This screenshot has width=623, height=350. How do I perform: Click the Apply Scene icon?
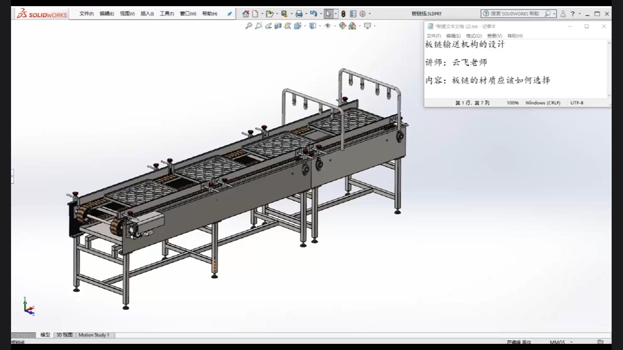point(352,26)
